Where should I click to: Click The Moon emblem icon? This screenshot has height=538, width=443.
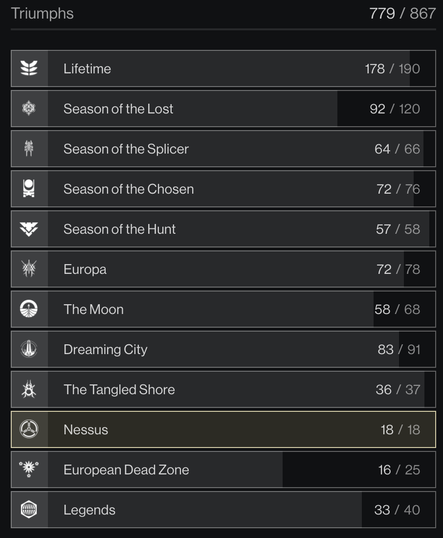29,309
